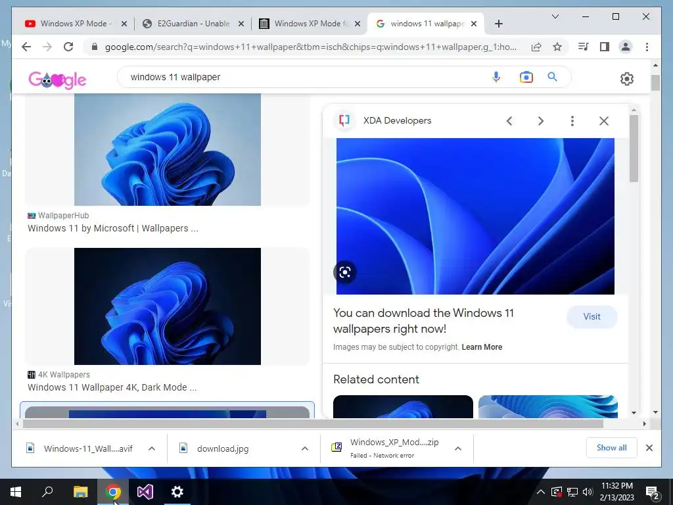Click the Google doodle logo
This screenshot has height=505, width=673.
click(x=57, y=79)
